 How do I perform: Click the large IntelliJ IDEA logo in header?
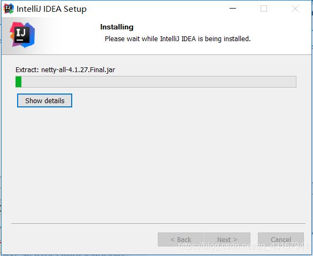pos(22,35)
